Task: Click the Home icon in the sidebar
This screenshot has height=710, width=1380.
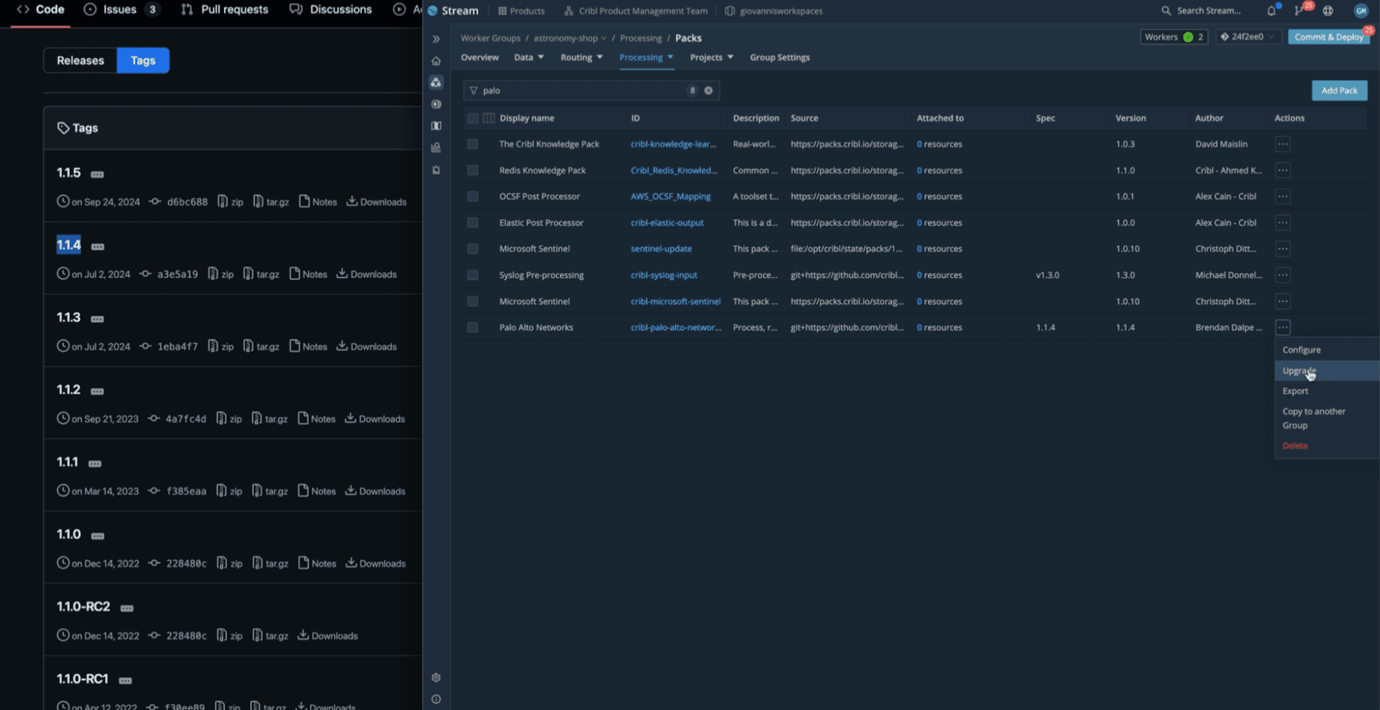Action: pyautogui.click(x=436, y=61)
